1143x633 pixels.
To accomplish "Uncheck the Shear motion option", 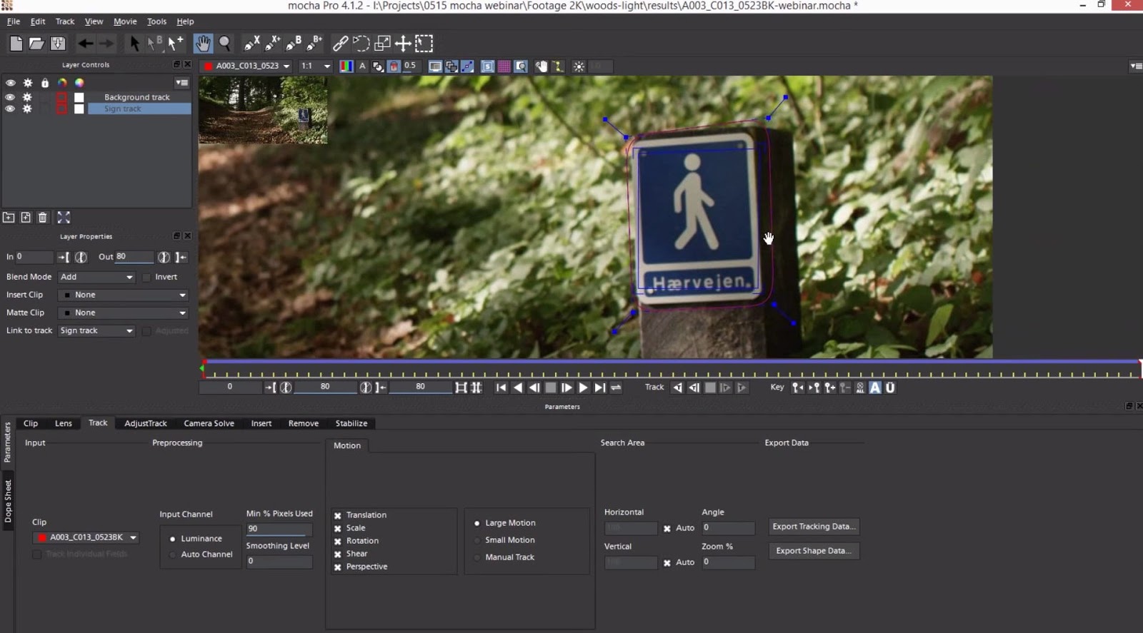I will click(x=337, y=554).
